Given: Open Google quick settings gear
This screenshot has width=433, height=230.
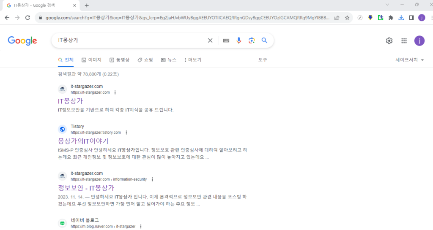Looking at the screenshot, I should pos(389,41).
